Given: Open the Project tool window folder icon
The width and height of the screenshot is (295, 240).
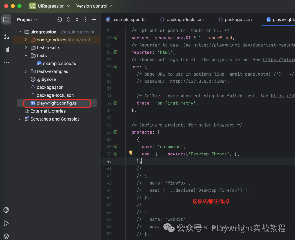Looking at the screenshot, I should 6,20.
